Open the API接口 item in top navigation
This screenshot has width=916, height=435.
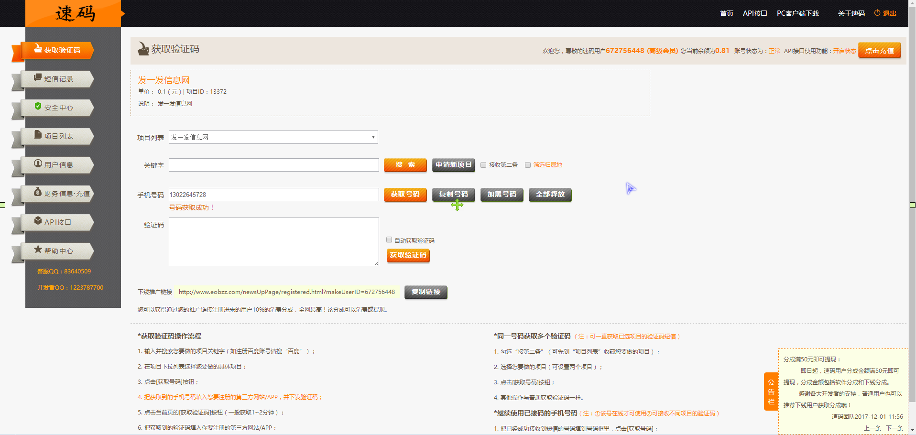[754, 13]
